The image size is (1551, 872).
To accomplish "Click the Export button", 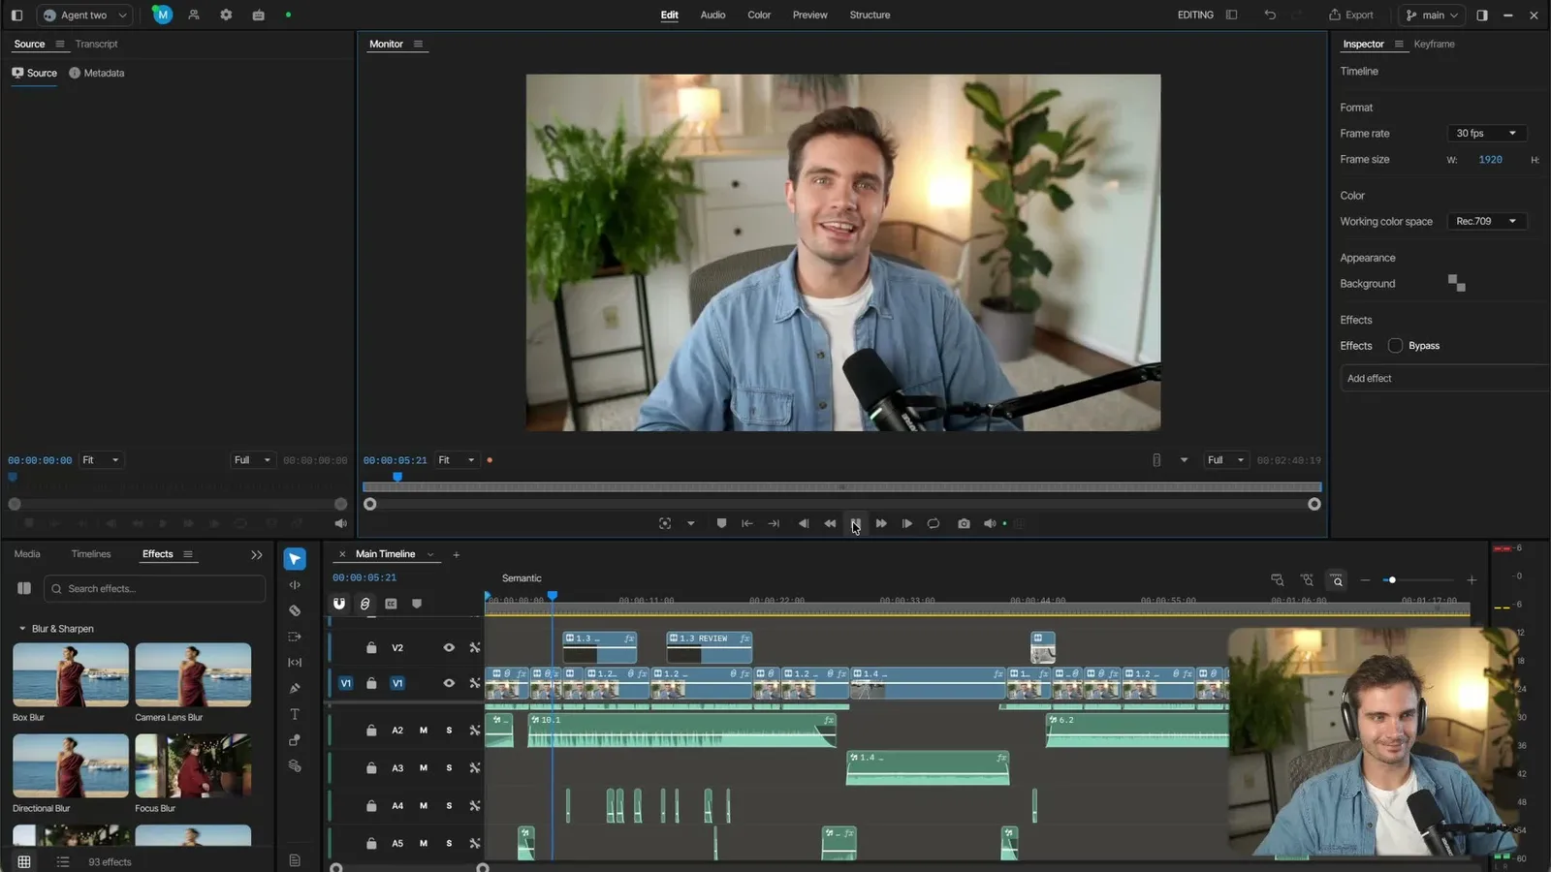I will (1350, 15).
